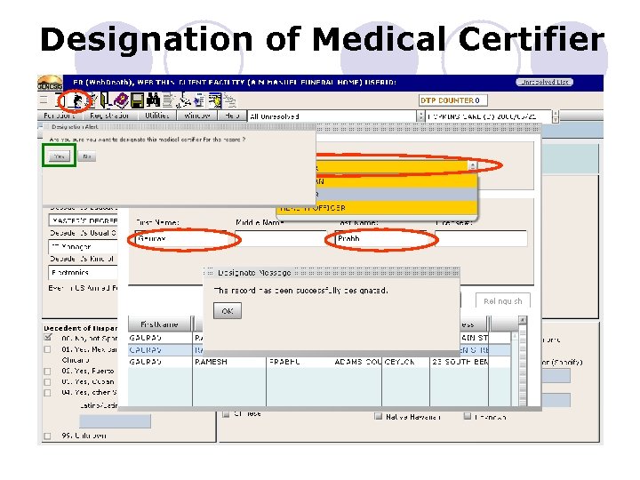Click the certifier results table vertical scrollbar
The width and height of the screenshot is (640, 480).
tap(523, 361)
